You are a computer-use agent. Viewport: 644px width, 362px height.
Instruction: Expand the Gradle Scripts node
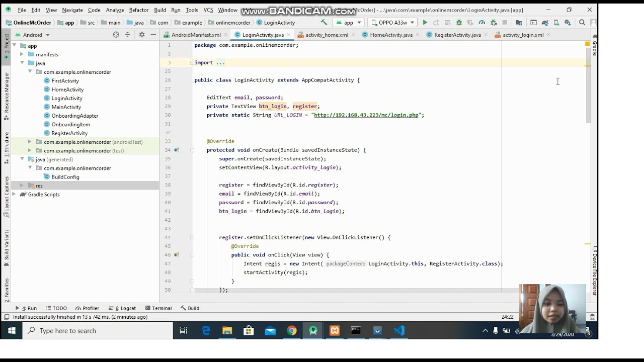[x=14, y=195]
